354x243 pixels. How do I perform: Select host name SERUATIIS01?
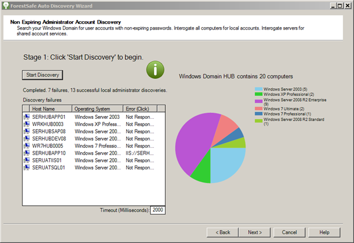(47, 161)
